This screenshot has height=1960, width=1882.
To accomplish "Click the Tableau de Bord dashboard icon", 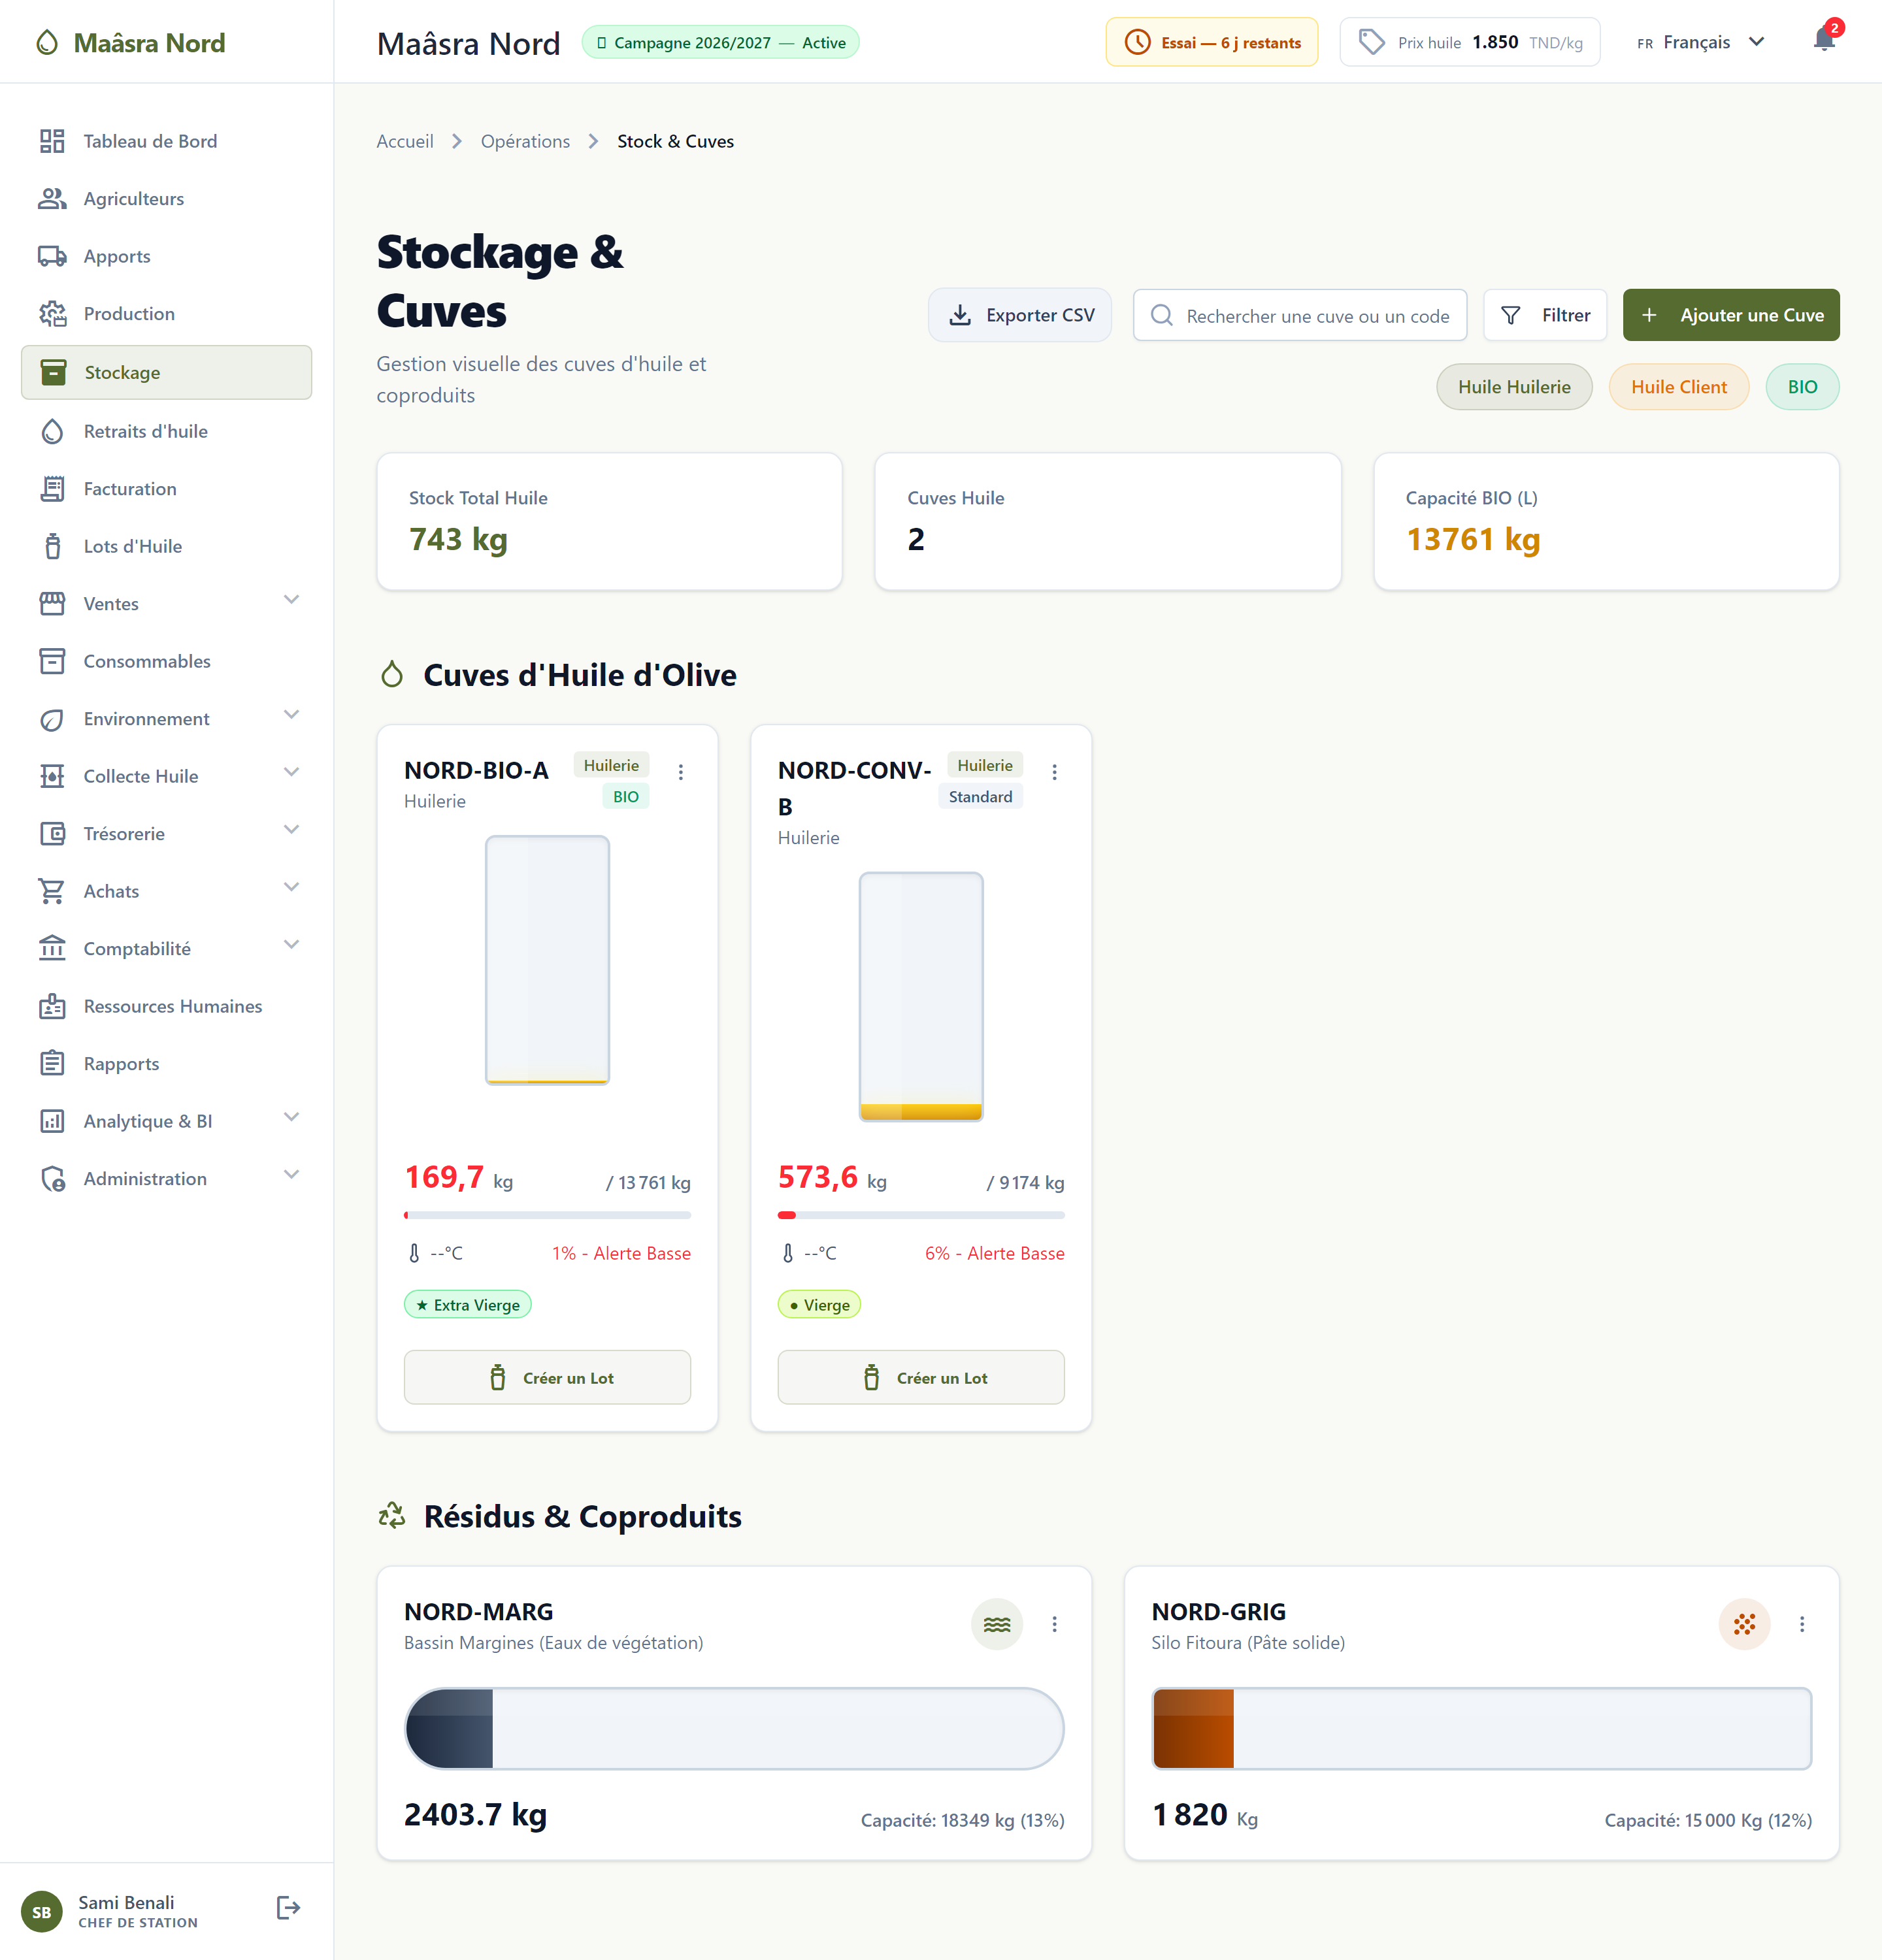I will [x=52, y=141].
